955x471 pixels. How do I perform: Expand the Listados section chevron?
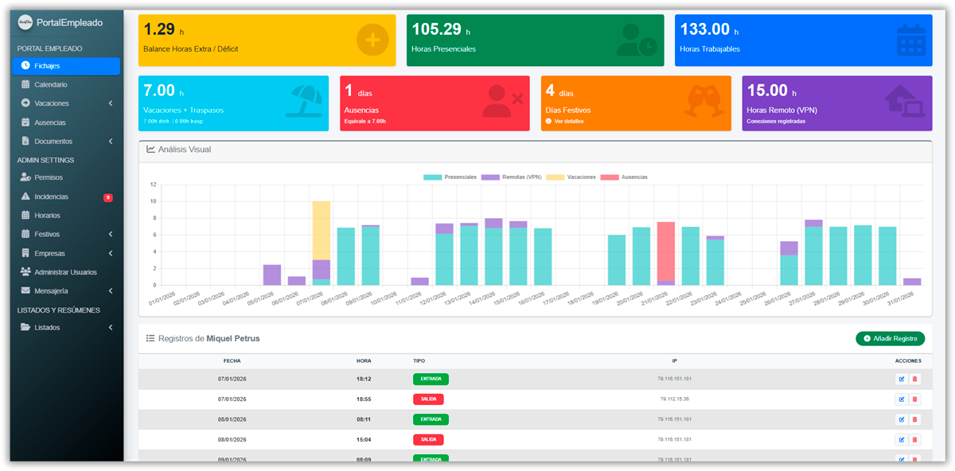[x=111, y=328]
